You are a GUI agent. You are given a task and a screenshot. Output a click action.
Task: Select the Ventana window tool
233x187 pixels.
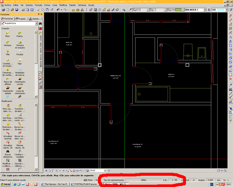coord(8,43)
